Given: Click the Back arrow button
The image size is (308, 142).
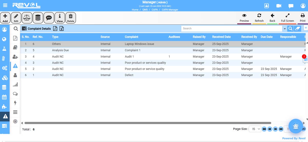Looking at the screenshot, I should point(272,18).
